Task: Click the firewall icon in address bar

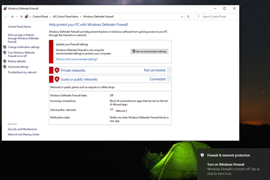Action: click(27, 17)
